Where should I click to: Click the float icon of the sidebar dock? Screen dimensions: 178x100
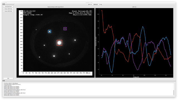tap(4, 4)
